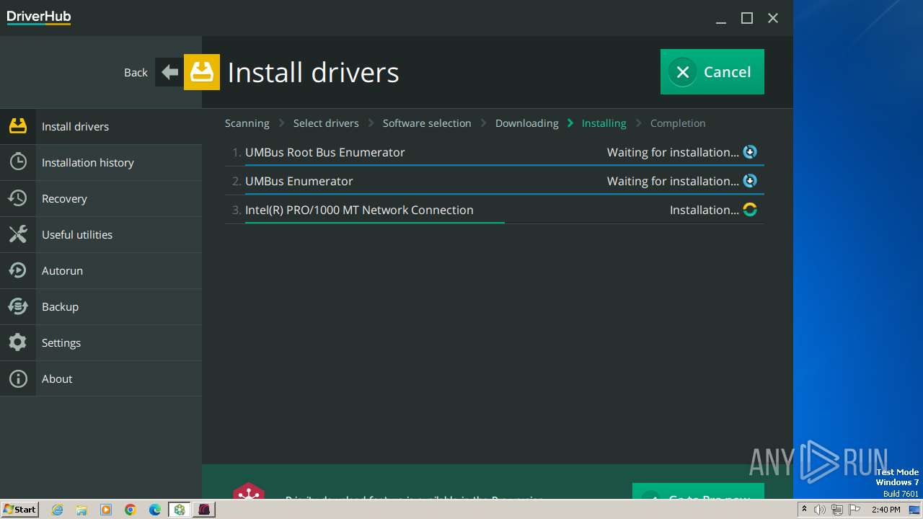923x519 pixels.
Task: Click the Go to Pro now button
Action: pos(698,491)
